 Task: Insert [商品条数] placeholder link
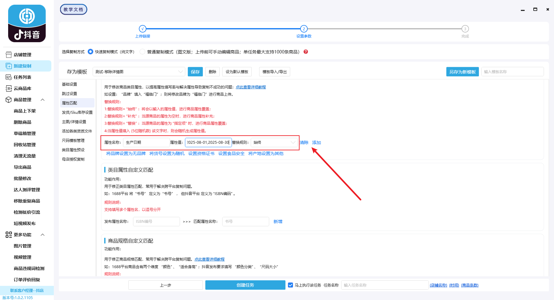tap(470, 285)
